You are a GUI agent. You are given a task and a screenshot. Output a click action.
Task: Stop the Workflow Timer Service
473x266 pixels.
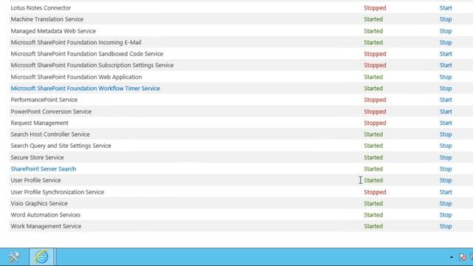(446, 89)
